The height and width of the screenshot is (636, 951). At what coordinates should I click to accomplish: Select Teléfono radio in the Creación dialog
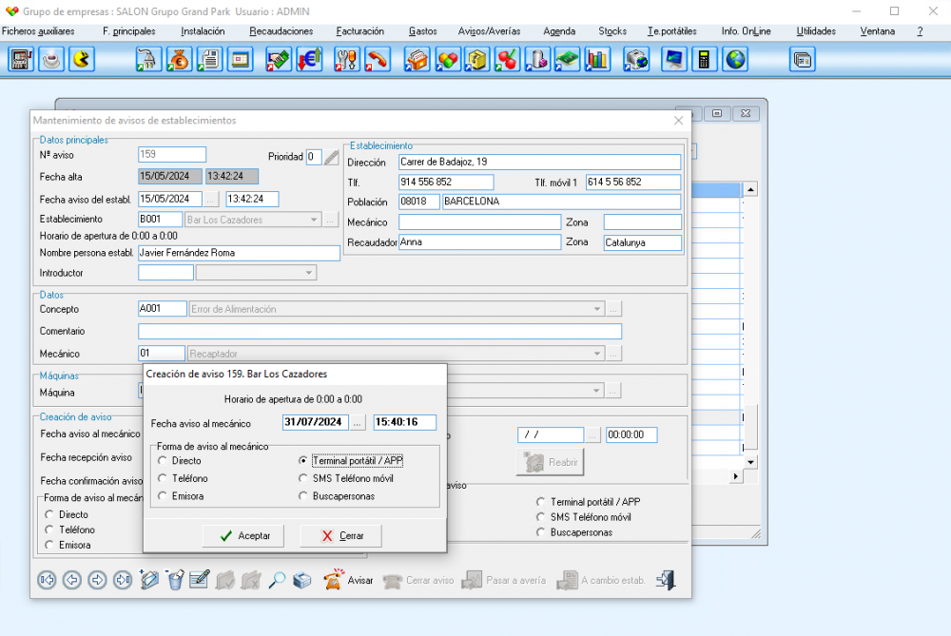[162, 478]
